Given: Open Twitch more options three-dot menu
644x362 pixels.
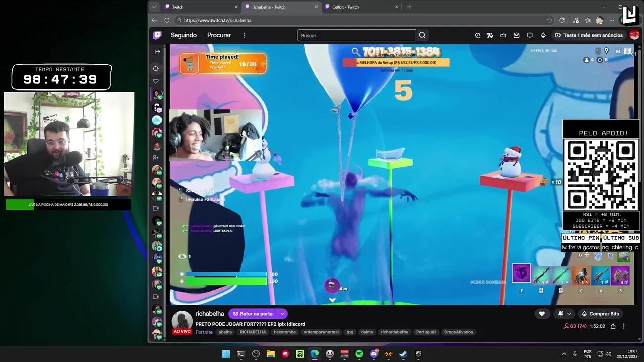Looking at the screenshot, I should [x=245, y=35].
